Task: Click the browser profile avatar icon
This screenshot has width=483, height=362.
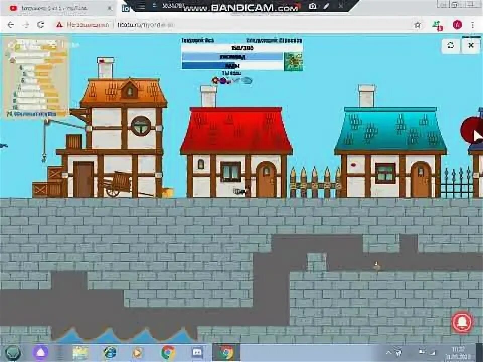Action: coord(457,24)
